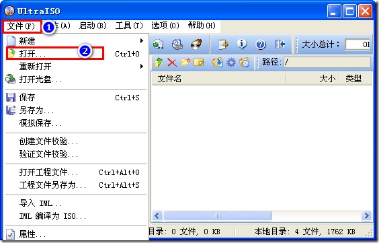Image resolution: width=379 pixels, height=243 pixels.
Task: Click the go up one folder icon
Action: pos(159,63)
